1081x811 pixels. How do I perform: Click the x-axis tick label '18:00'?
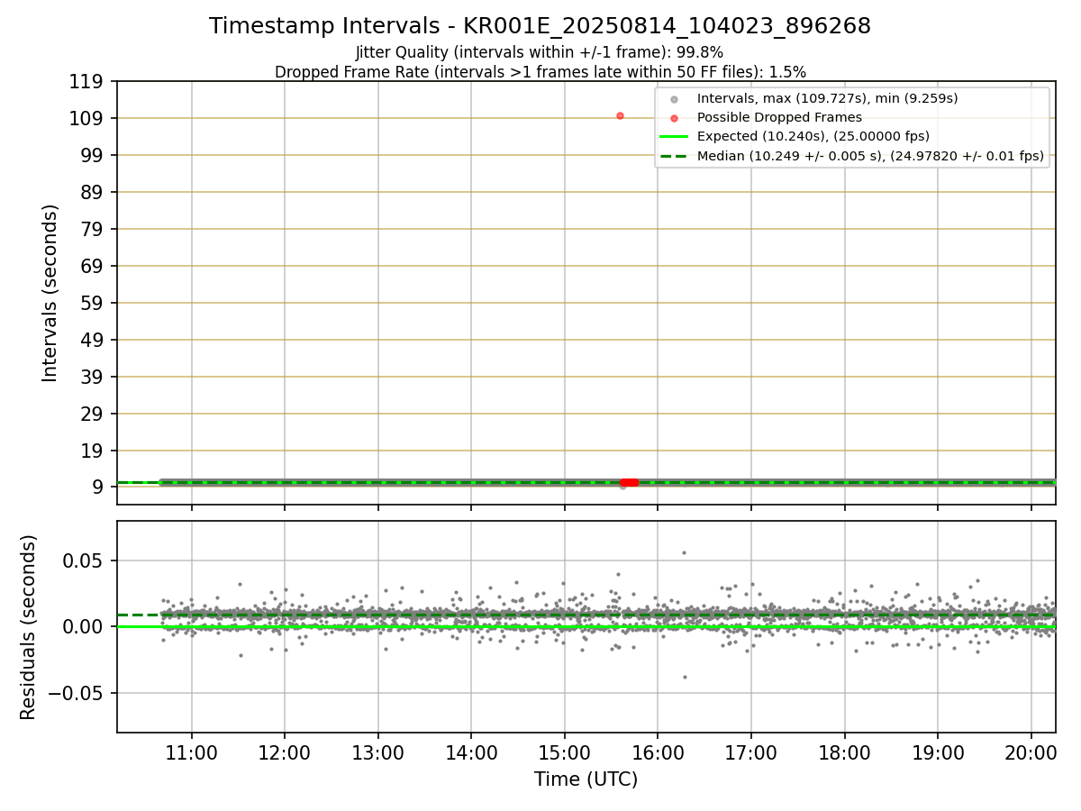click(844, 752)
